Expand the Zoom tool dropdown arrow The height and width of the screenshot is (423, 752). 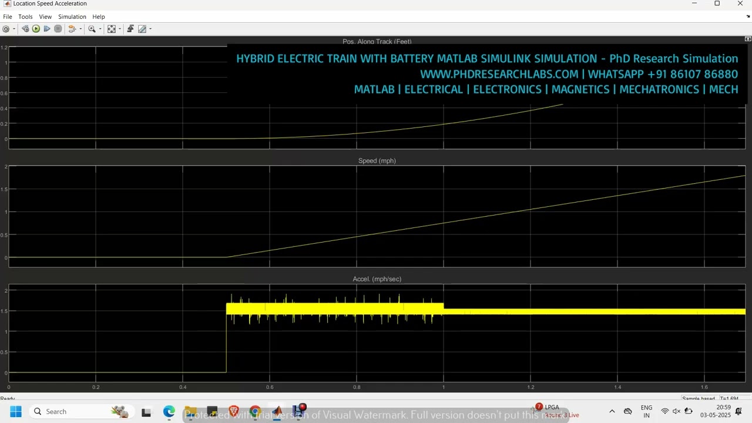100,29
